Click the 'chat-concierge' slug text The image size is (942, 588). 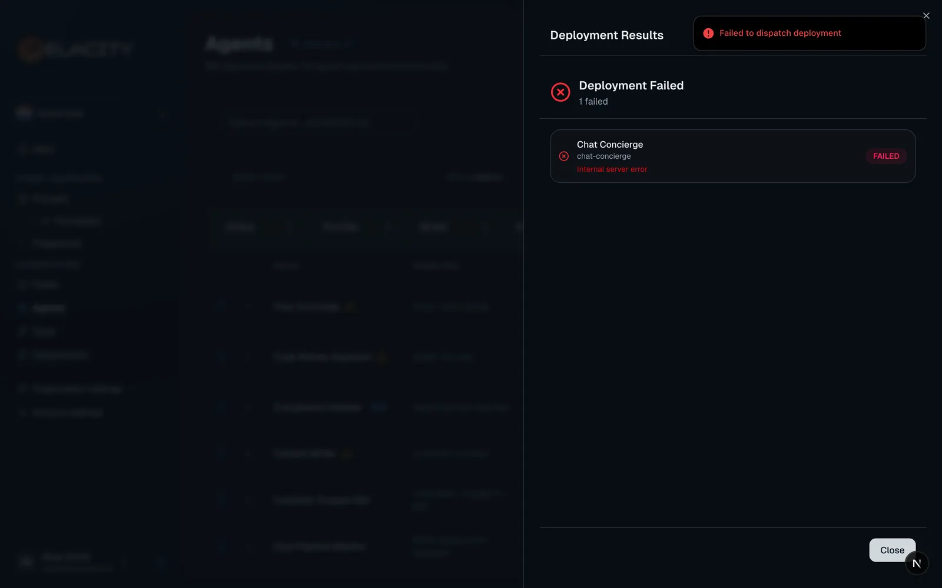click(603, 156)
